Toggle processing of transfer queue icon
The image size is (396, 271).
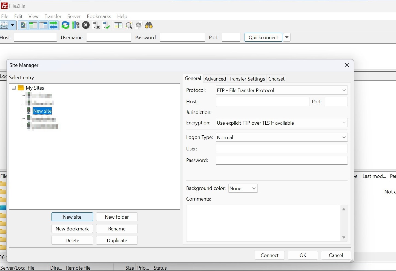click(x=76, y=25)
